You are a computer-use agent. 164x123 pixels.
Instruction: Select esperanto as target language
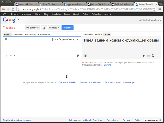[88, 34]
